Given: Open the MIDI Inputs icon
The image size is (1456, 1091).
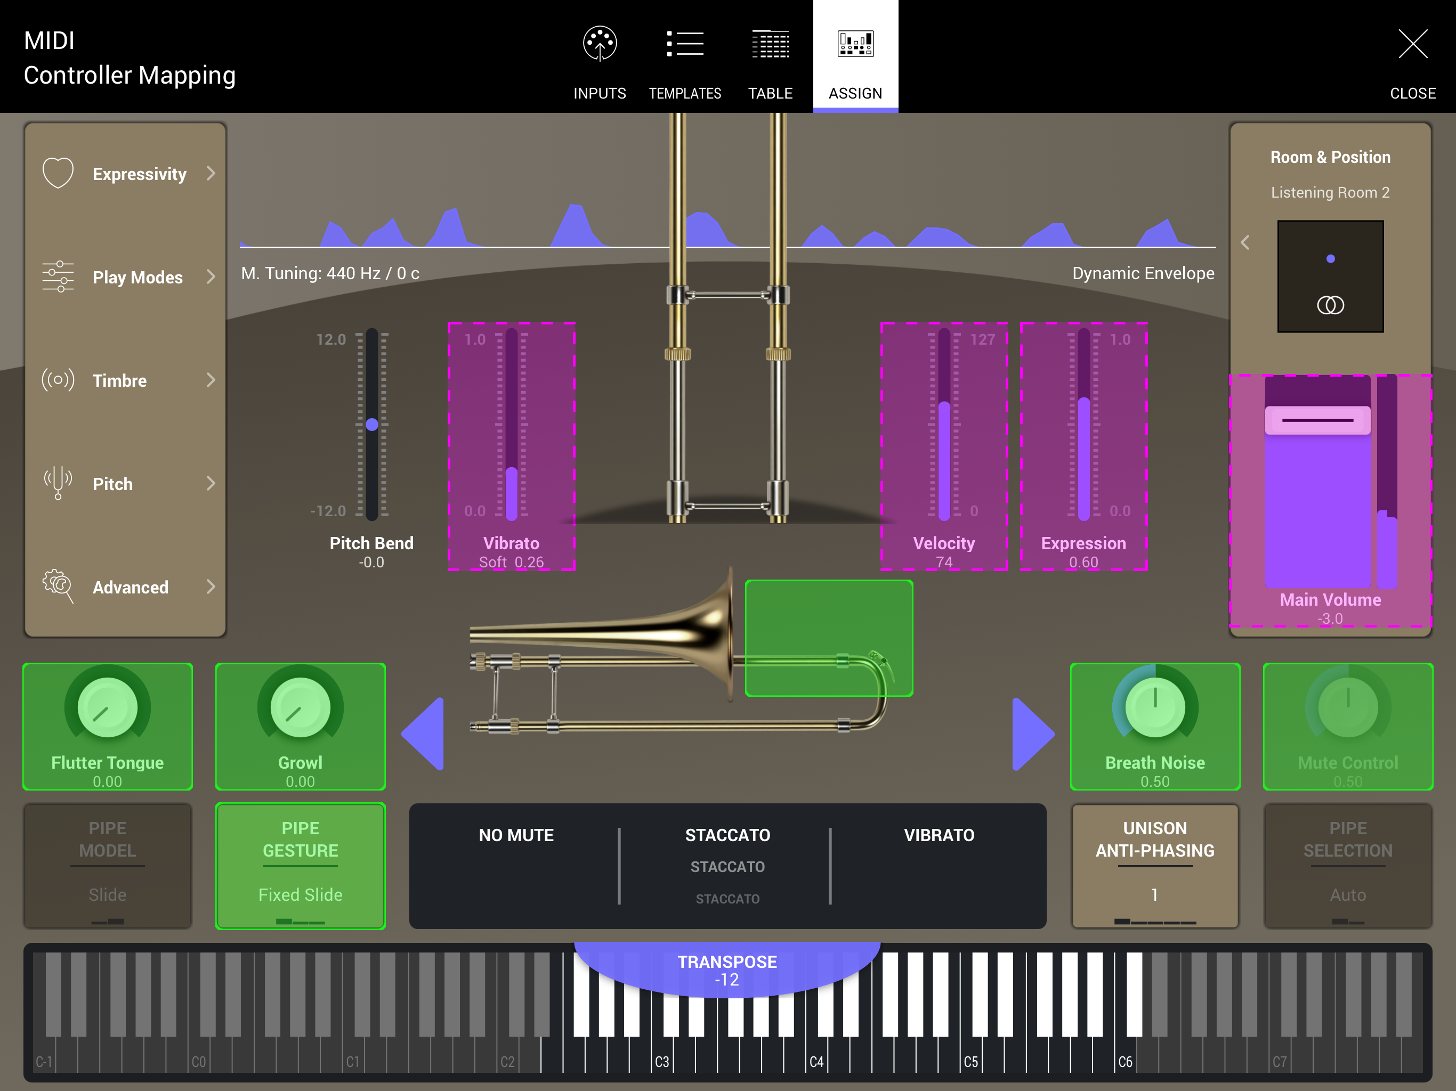Looking at the screenshot, I should [599, 44].
